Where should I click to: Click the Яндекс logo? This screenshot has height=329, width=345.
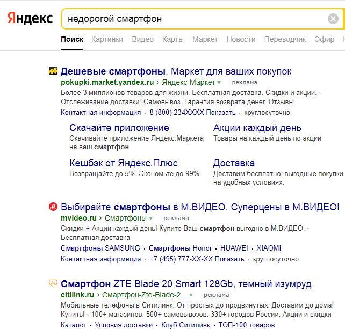30,19
